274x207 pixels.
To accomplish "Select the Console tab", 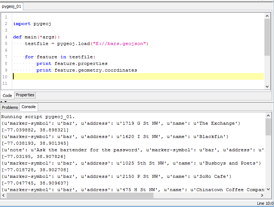I will pos(28,107).
